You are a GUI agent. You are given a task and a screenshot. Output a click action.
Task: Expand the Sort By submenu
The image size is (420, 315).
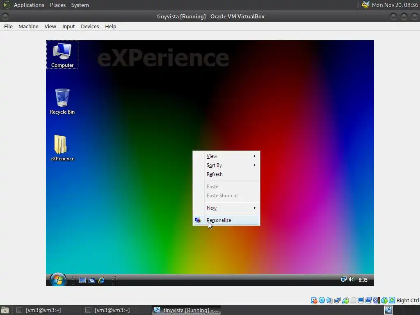point(226,165)
